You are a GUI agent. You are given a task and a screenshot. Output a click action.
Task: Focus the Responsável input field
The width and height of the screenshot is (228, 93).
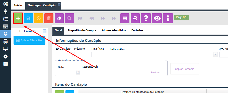click(x=113, y=72)
